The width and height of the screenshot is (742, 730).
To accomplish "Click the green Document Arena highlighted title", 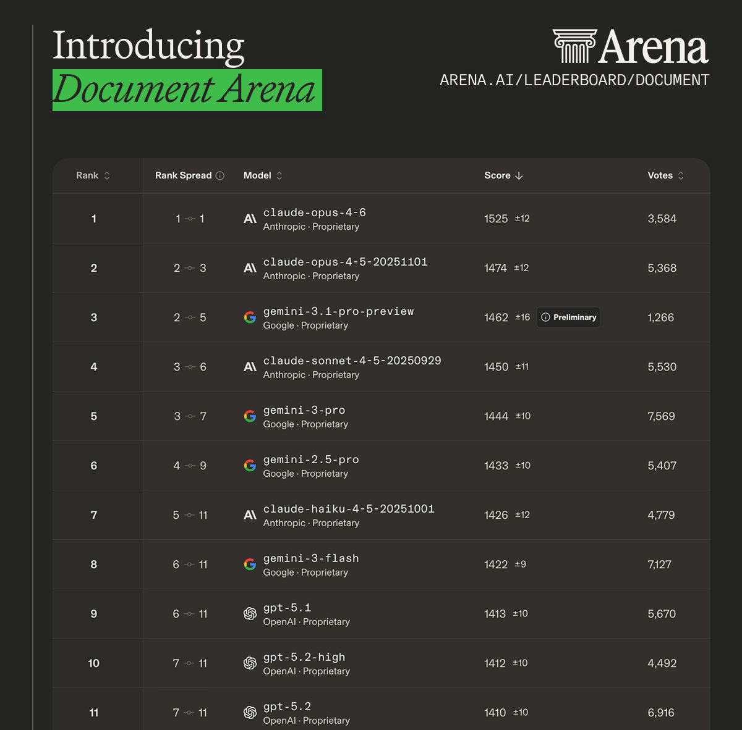I will pyautogui.click(x=187, y=90).
